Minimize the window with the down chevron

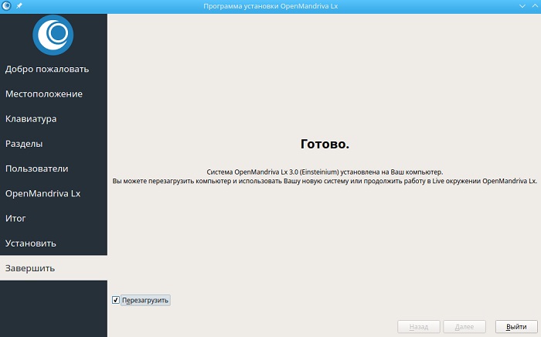point(522,6)
